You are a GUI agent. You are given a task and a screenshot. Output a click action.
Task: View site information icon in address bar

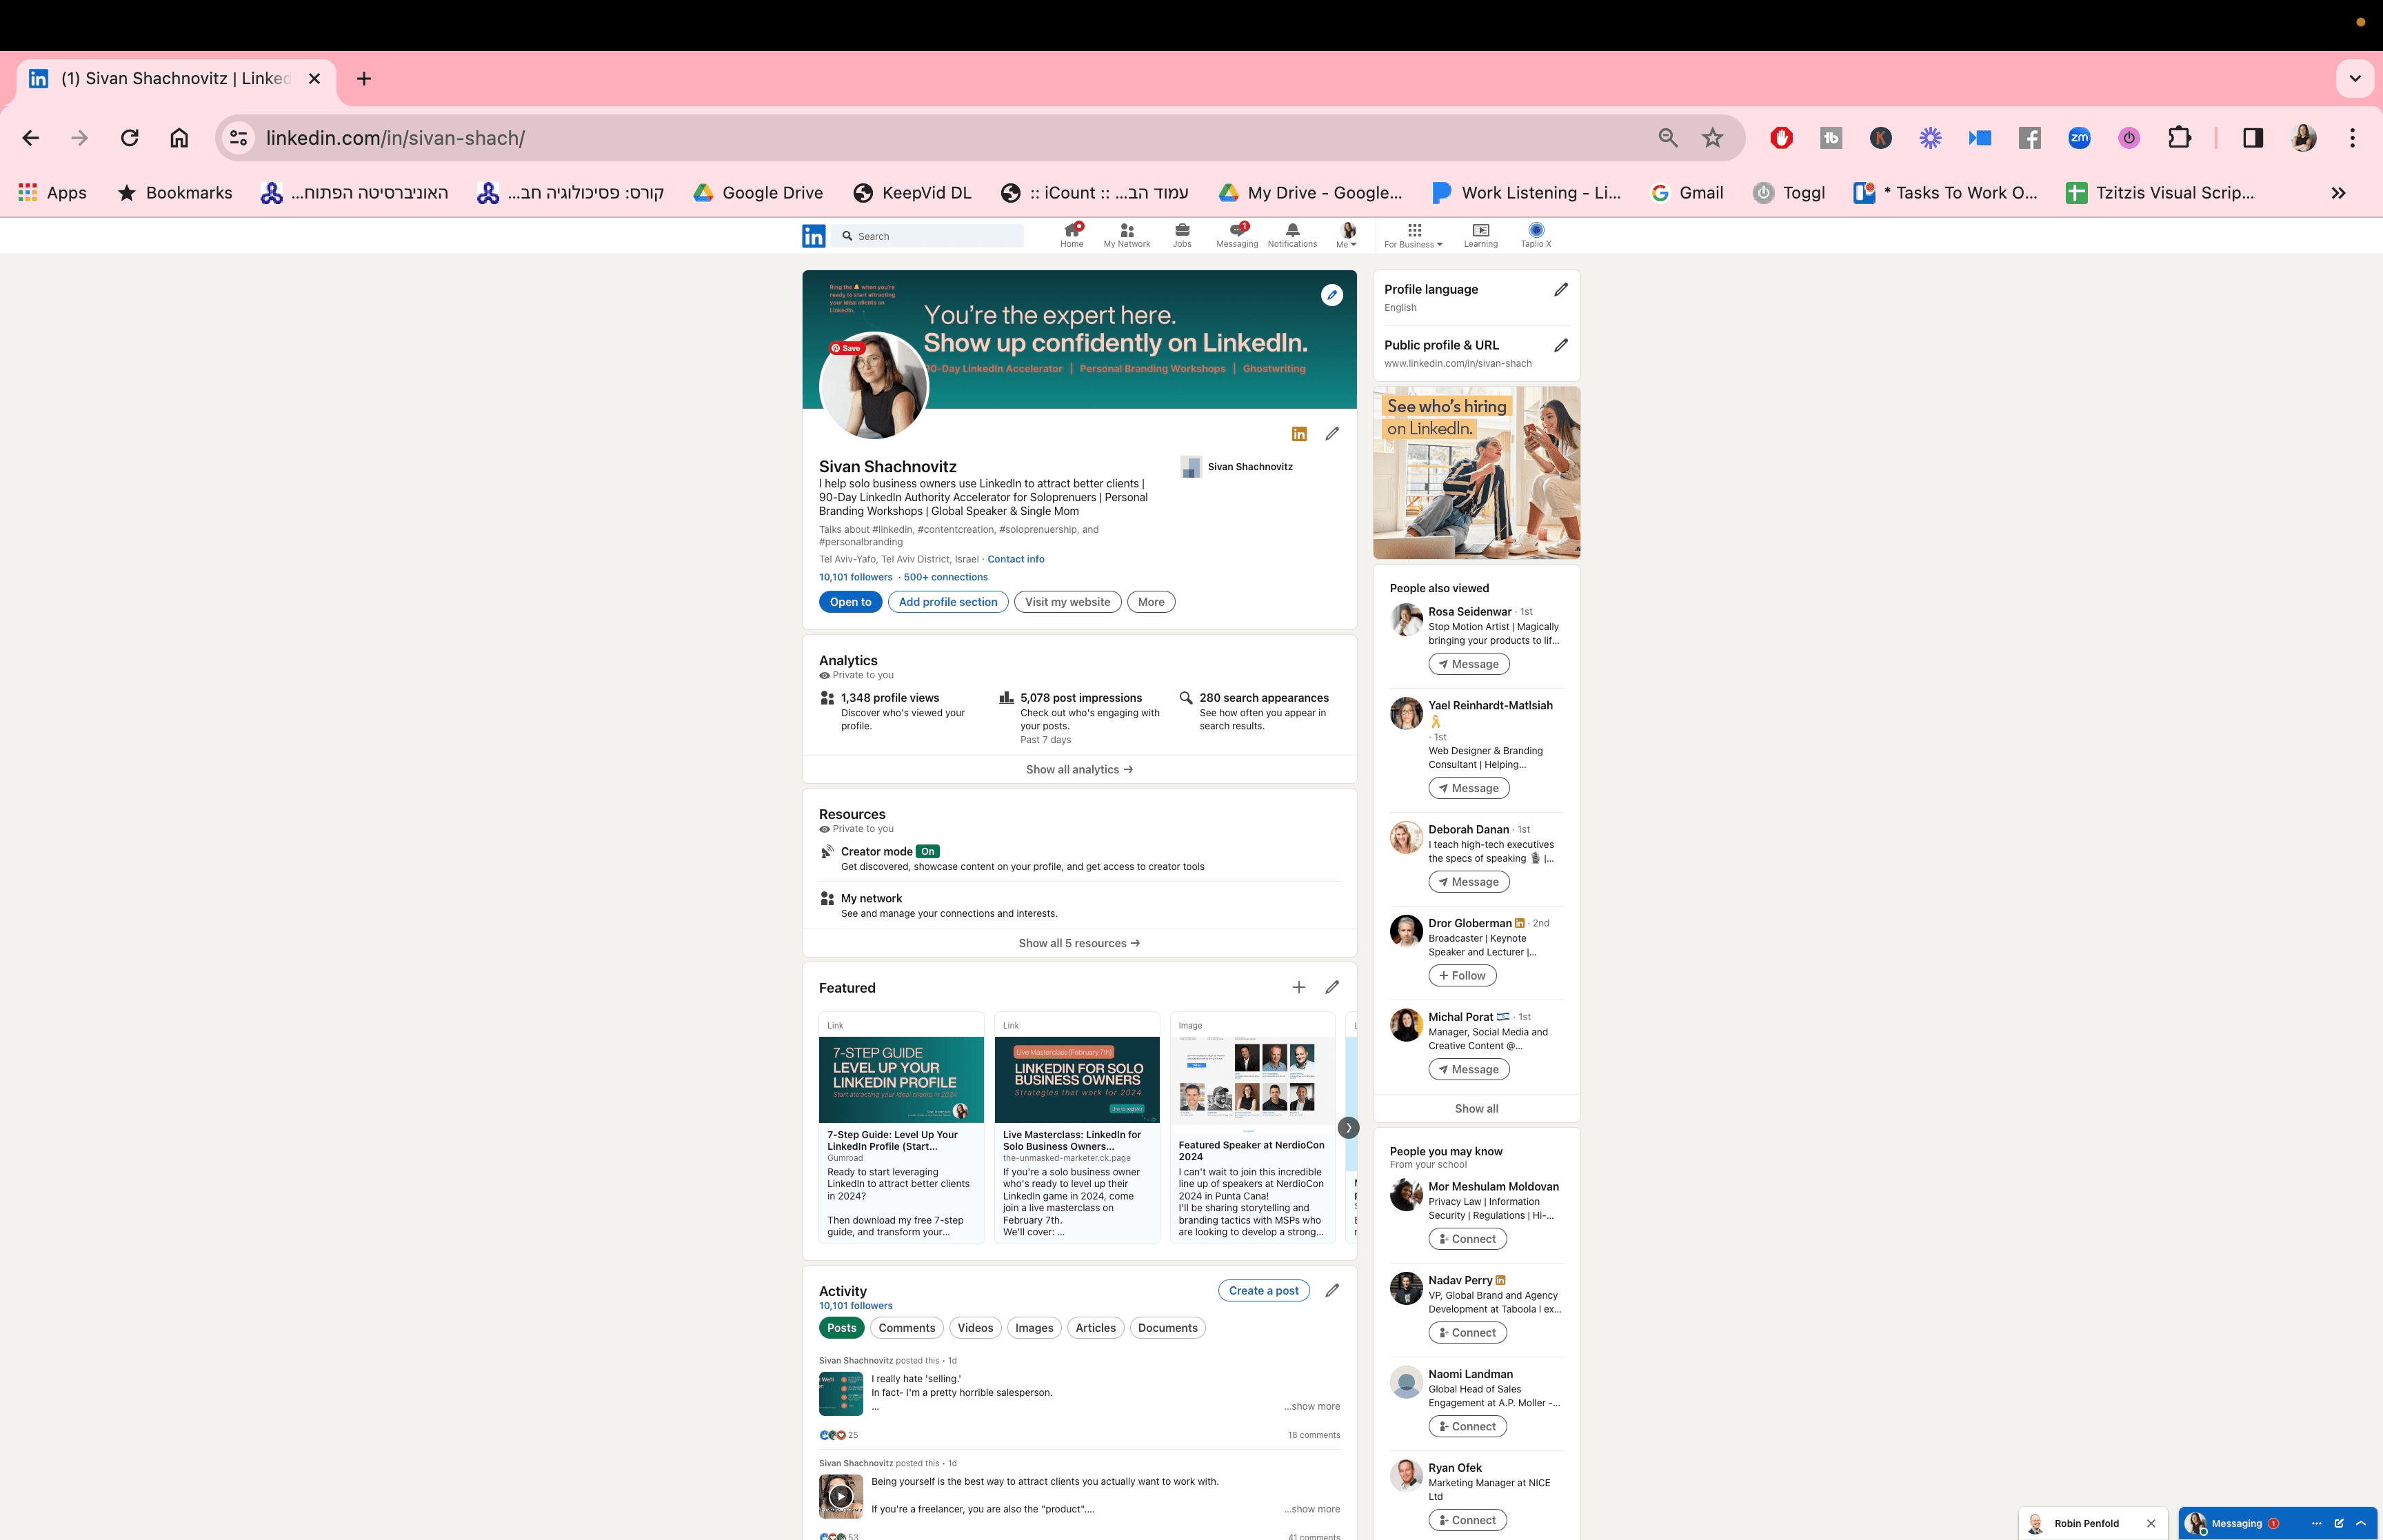239,138
